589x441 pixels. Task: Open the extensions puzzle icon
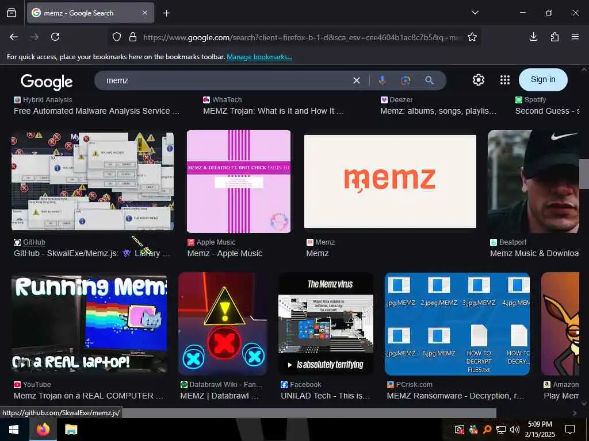[554, 37]
